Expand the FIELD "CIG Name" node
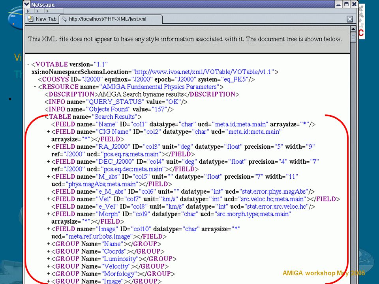The width and height of the screenshot is (379, 284). [x=48, y=132]
